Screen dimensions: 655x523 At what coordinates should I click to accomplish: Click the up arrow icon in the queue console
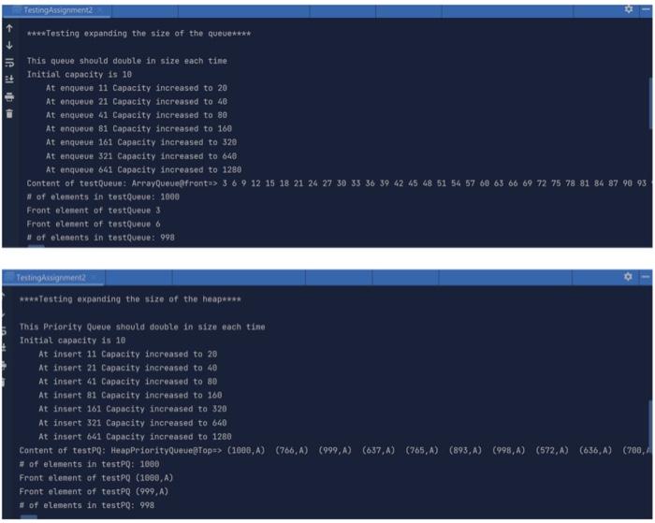coord(9,28)
